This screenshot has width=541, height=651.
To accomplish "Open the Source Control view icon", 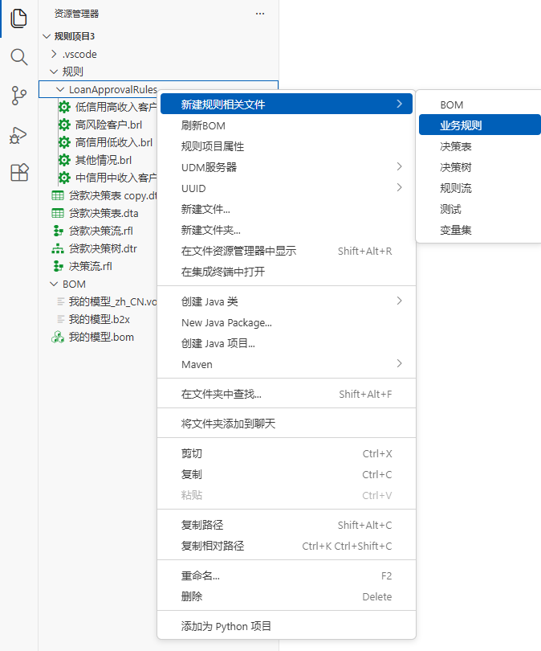I will pyautogui.click(x=18, y=96).
